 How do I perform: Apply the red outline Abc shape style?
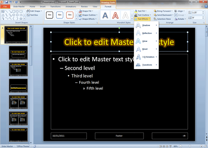tap(70, 15)
